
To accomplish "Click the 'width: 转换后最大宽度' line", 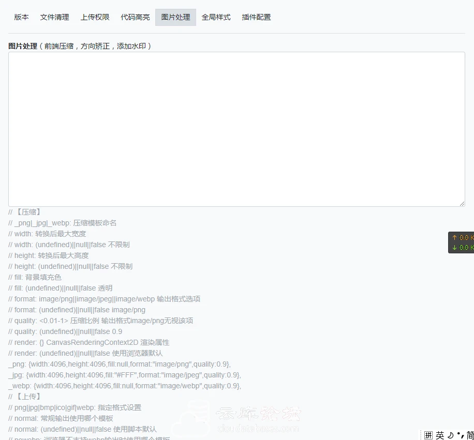I will tap(47, 234).
